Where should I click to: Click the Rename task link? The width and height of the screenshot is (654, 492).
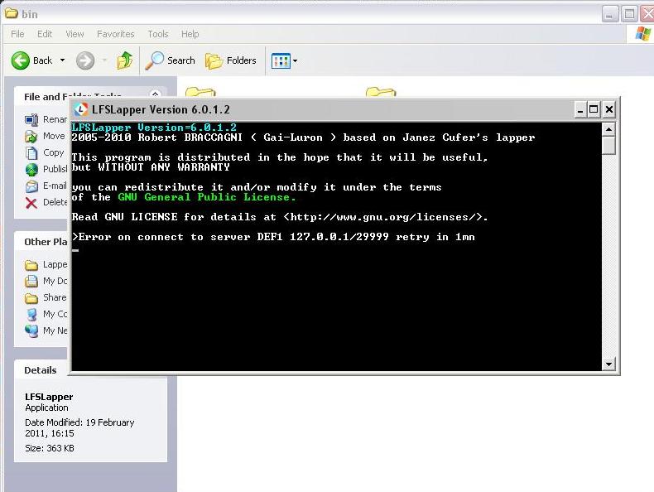tap(55, 119)
